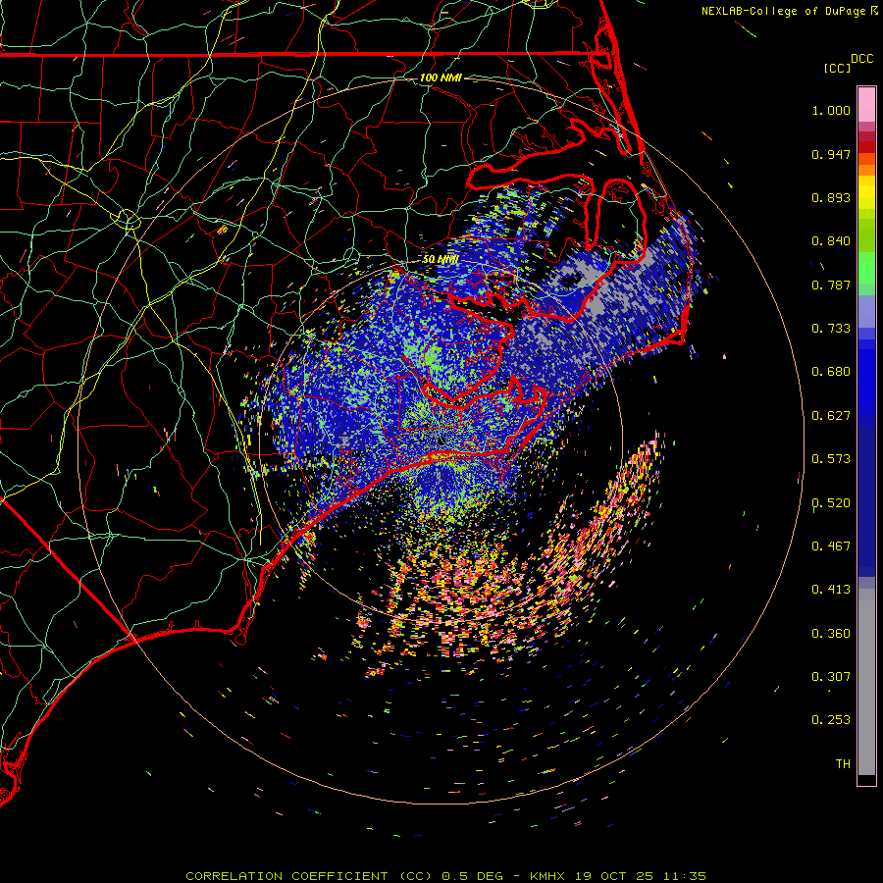
Task: Click the 19 OCT 25 date text
Action: click(x=615, y=876)
